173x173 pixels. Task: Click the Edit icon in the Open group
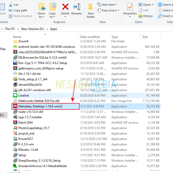tap(140, 11)
